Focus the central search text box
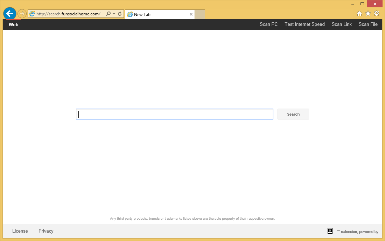 coord(175,114)
